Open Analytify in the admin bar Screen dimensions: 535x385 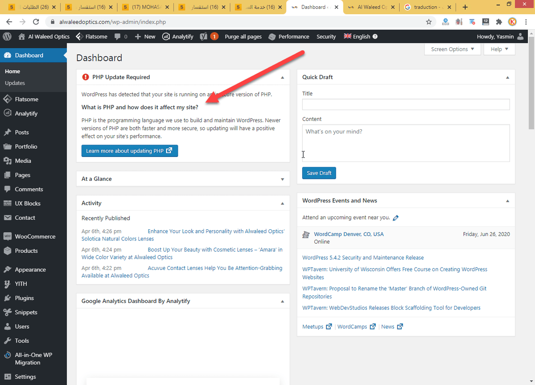tap(177, 37)
